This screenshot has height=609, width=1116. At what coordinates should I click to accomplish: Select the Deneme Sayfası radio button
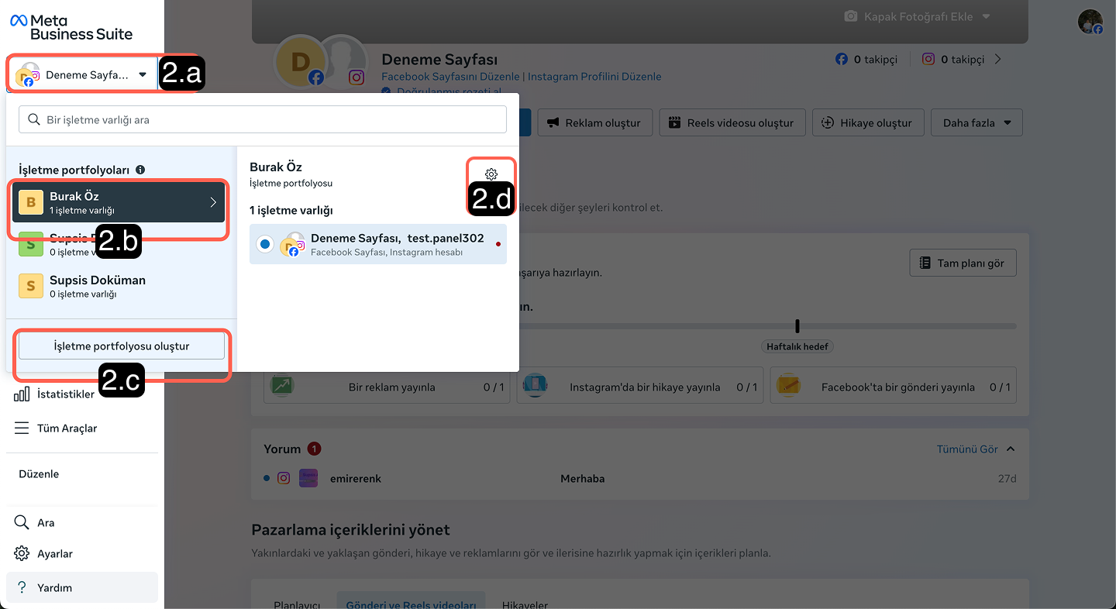point(265,244)
